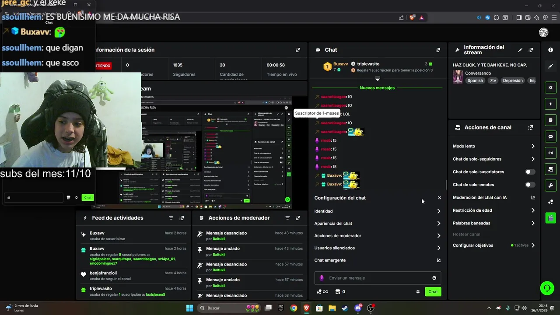Open the info icon in right sidebar

click(550, 50)
